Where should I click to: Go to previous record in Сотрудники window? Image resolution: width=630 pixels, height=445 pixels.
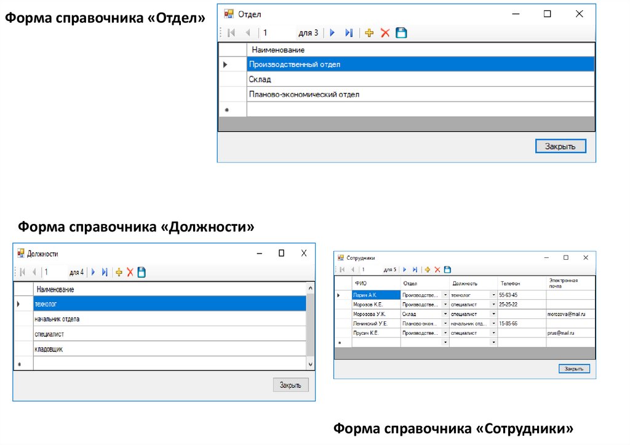tap(353, 270)
